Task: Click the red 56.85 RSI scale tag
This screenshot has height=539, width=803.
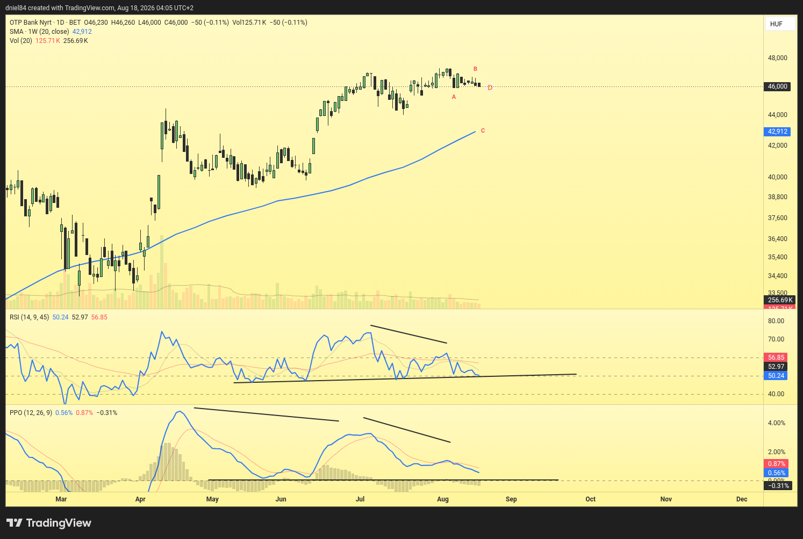Action: coord(776,358)
